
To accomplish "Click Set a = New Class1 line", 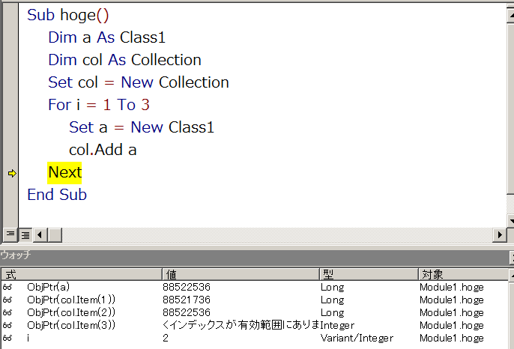I will coord(142,127).
